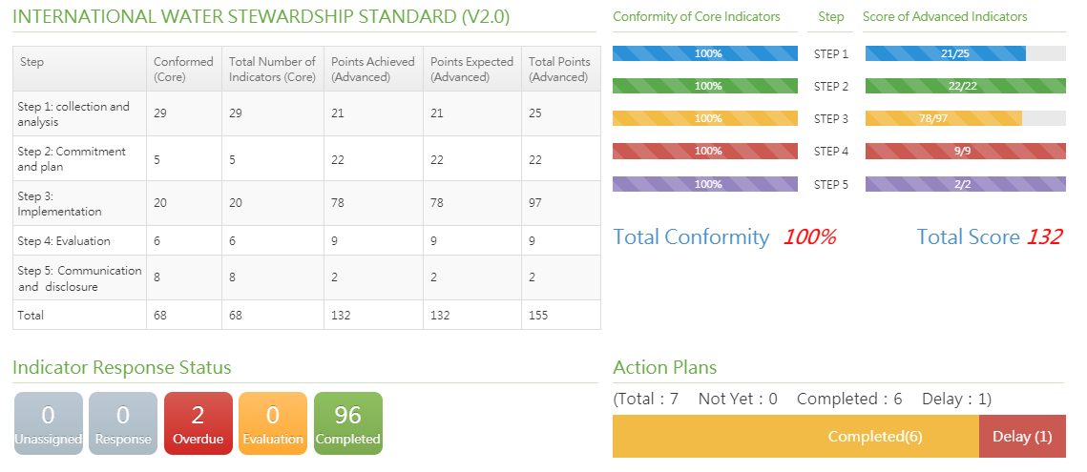Click the Step 4 red conformity bar
The width and height of the screenshot is (1087, 472).
click(705, 151)
